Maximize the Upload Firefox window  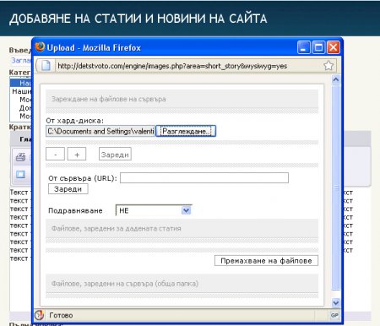(318, 47)
